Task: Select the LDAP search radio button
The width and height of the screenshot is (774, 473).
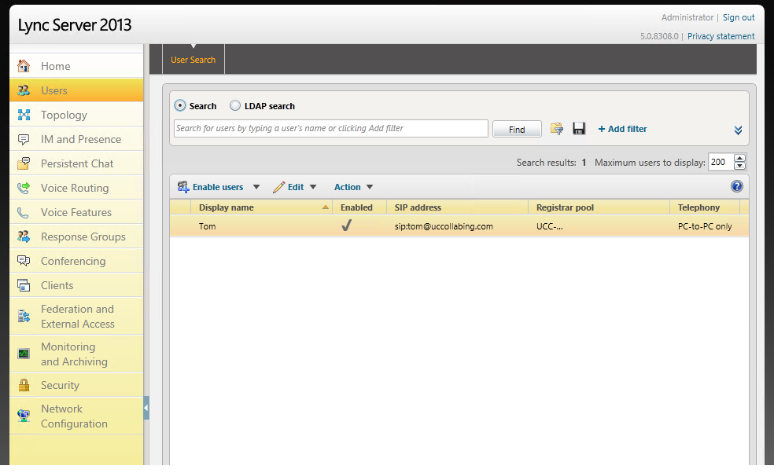Action: click(235, 105)
